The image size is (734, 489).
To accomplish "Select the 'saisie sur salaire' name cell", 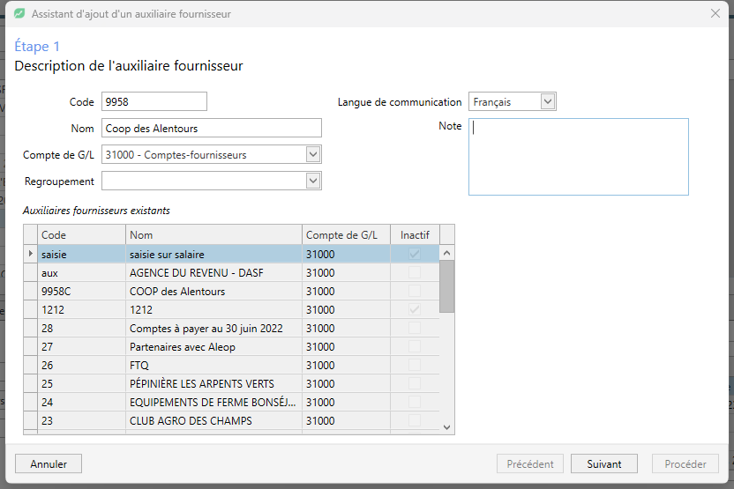I will click(213, 254).
